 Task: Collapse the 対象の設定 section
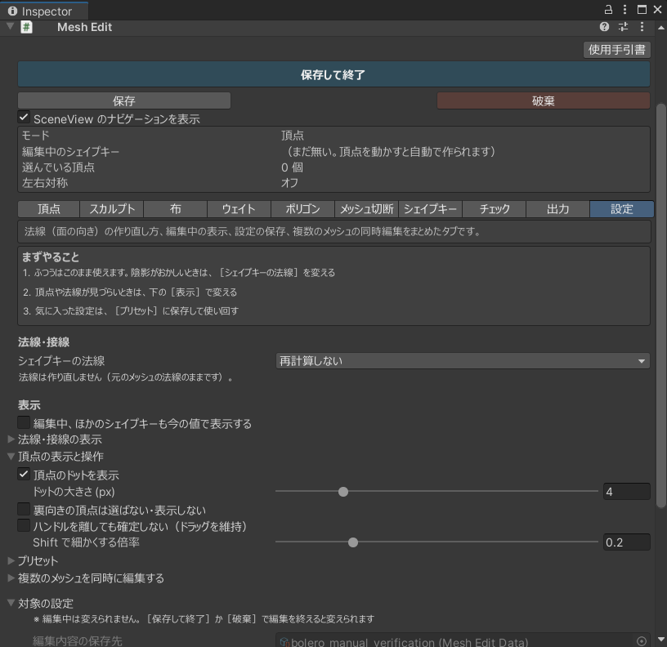point(11,603)
